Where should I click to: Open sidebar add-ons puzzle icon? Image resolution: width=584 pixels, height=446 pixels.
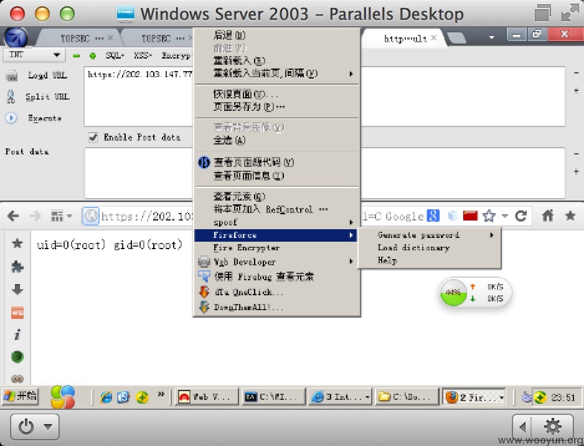click(x=17, y=267)
